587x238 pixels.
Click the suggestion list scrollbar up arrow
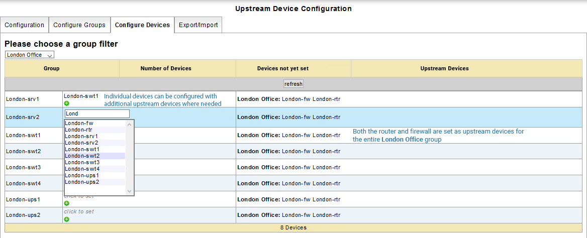(129, 124)
